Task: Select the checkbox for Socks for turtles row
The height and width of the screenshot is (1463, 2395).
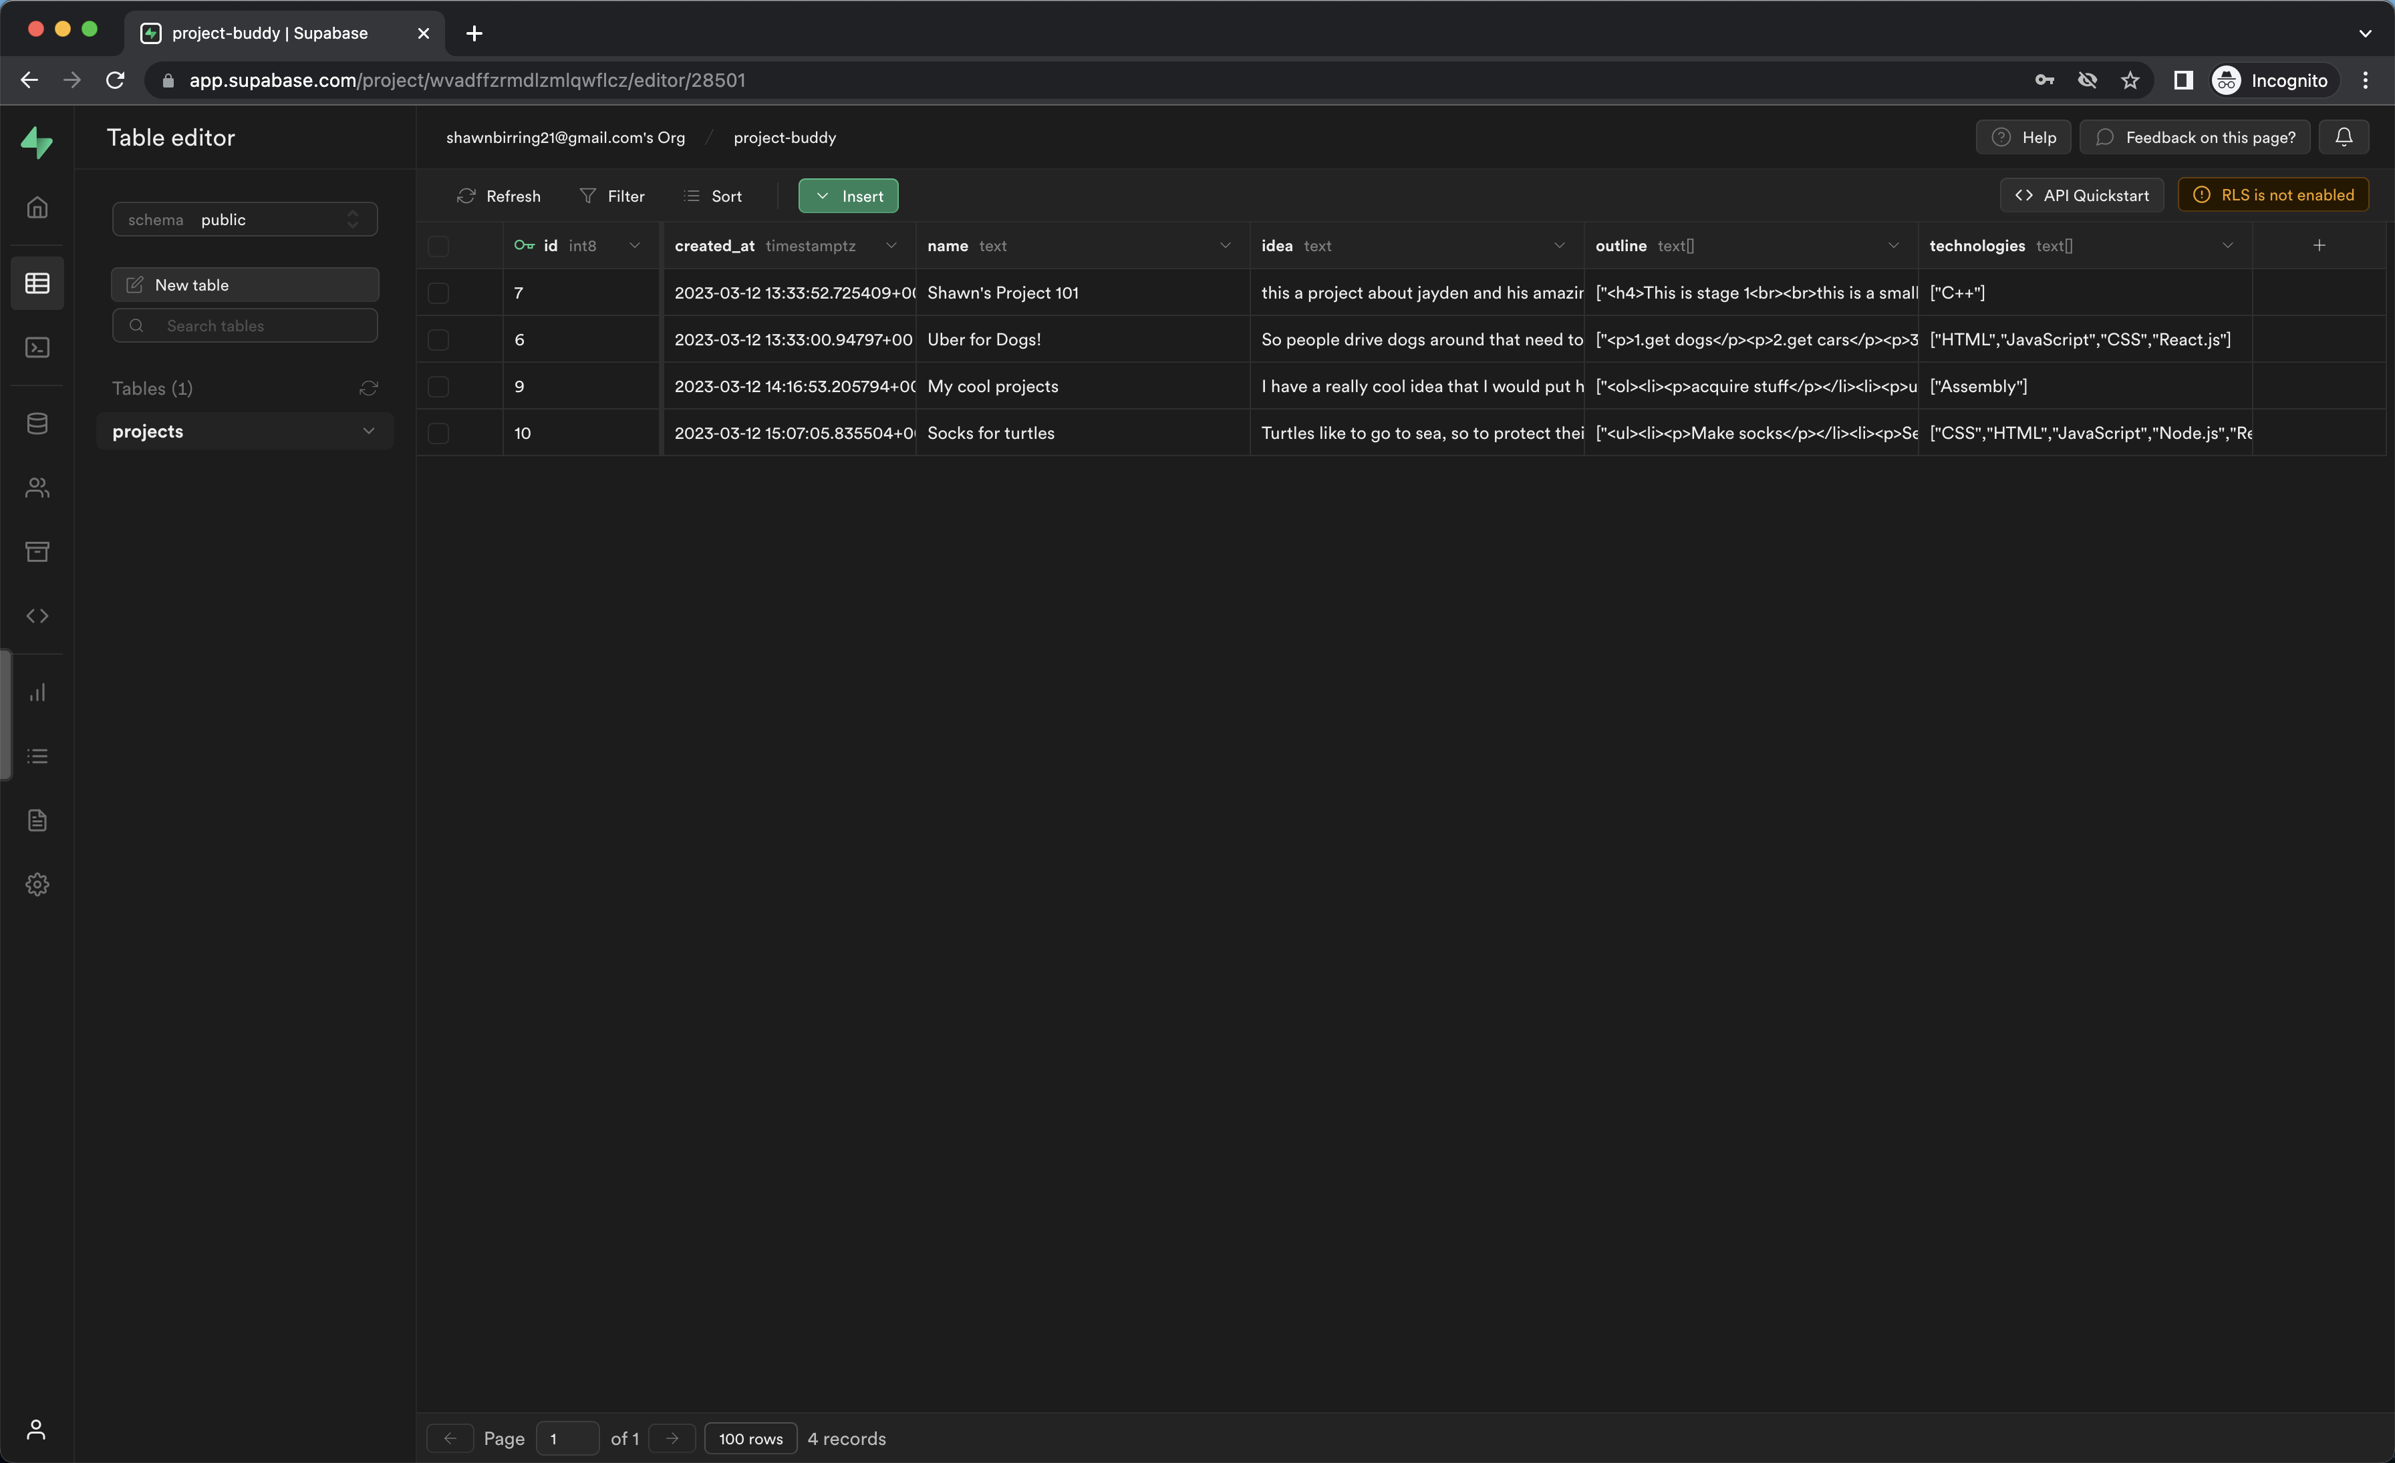Action: [438, 434]
